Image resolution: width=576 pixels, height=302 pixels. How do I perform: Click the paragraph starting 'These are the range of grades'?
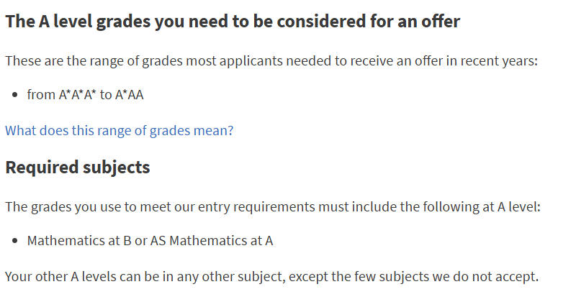click(271, 61)
